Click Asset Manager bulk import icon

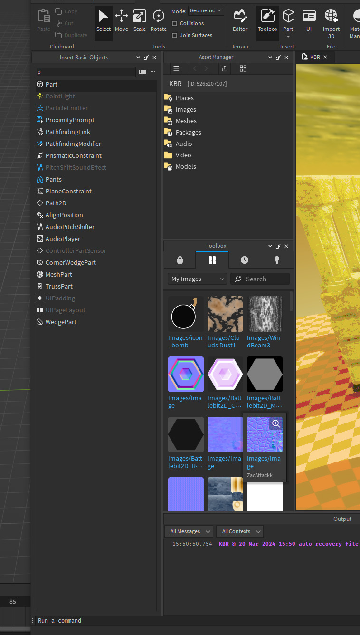(x=225, y=68)
